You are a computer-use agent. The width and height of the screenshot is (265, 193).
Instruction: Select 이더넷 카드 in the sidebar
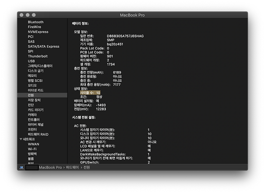click(x=35, y=90)
